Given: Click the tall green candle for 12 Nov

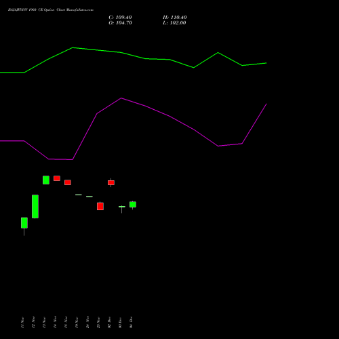Looking at the screenshot, I should click(35, 206).
